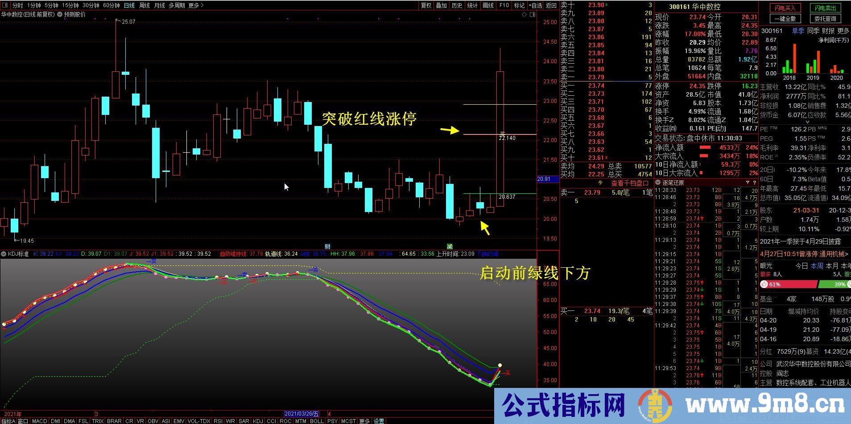Click the 标记 mark button
This screenshot has height=424, width=851.
(x=519, y=5)
